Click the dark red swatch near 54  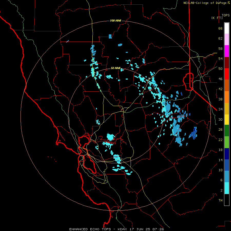pos(227,63)
